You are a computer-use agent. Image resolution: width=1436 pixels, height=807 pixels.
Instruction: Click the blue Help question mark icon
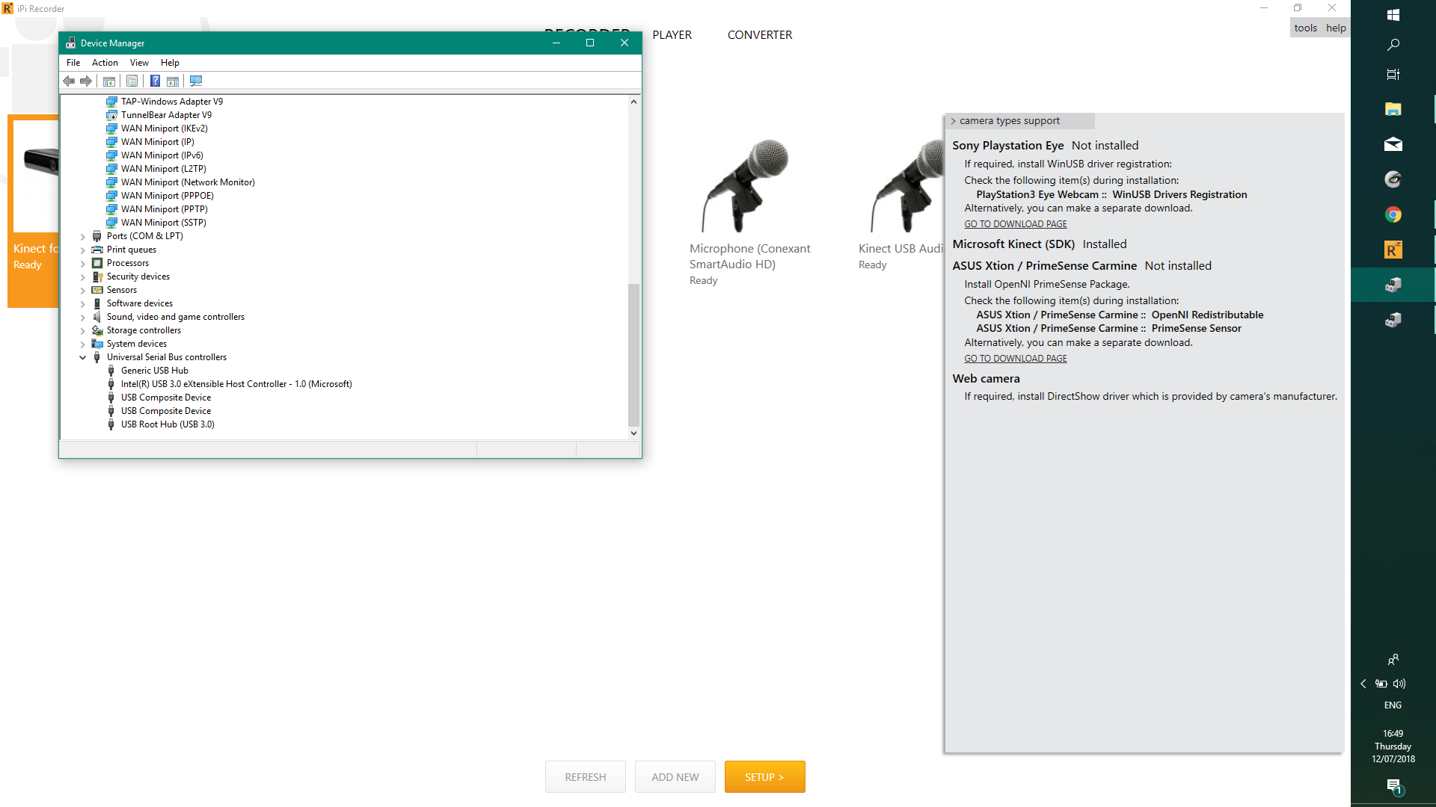(x=155, y=81)
